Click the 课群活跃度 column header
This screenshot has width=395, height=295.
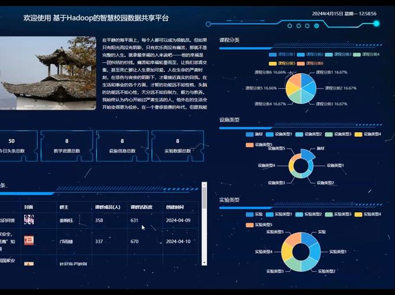[x=141, y=207]
